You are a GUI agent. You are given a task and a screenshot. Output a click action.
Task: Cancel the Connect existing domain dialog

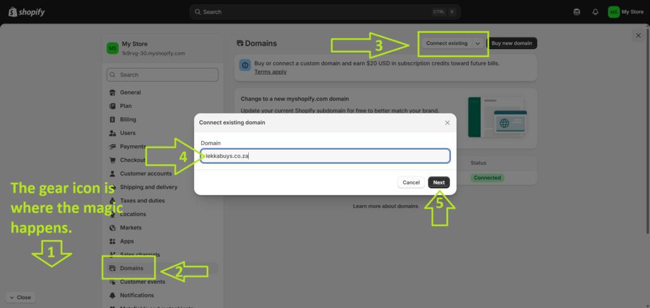click(x=411, y=182)
